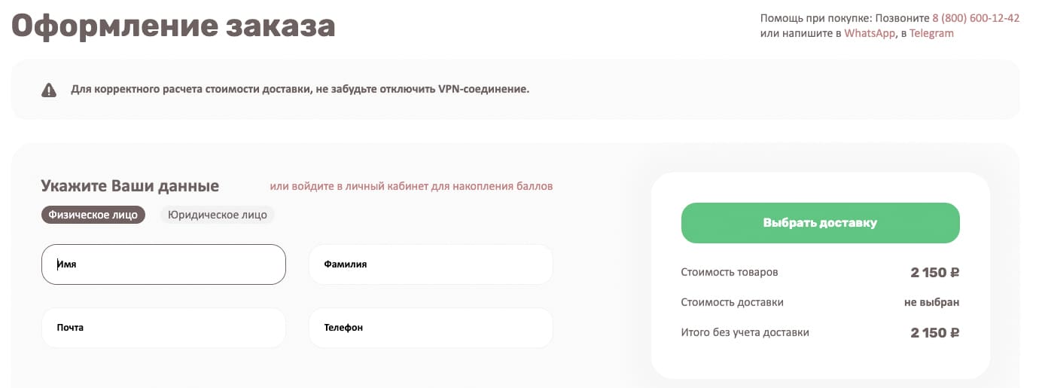Click the VPN-соединение warning message text
The image size is (1042, 388).
tap(300, 90)
